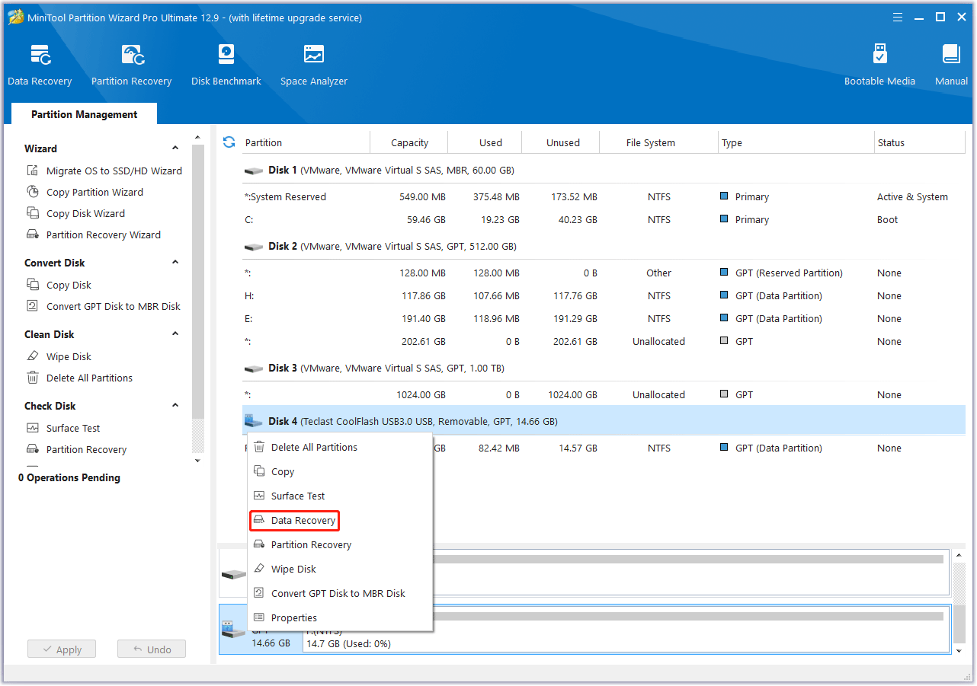Open Space Analyzer tool
Screen dimensions: 977x686
tap(314, 65)
